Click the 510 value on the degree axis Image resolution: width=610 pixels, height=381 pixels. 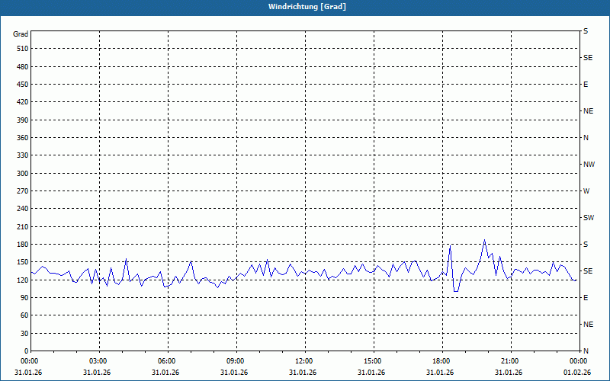pyautogui.click(x=23, y=49)
